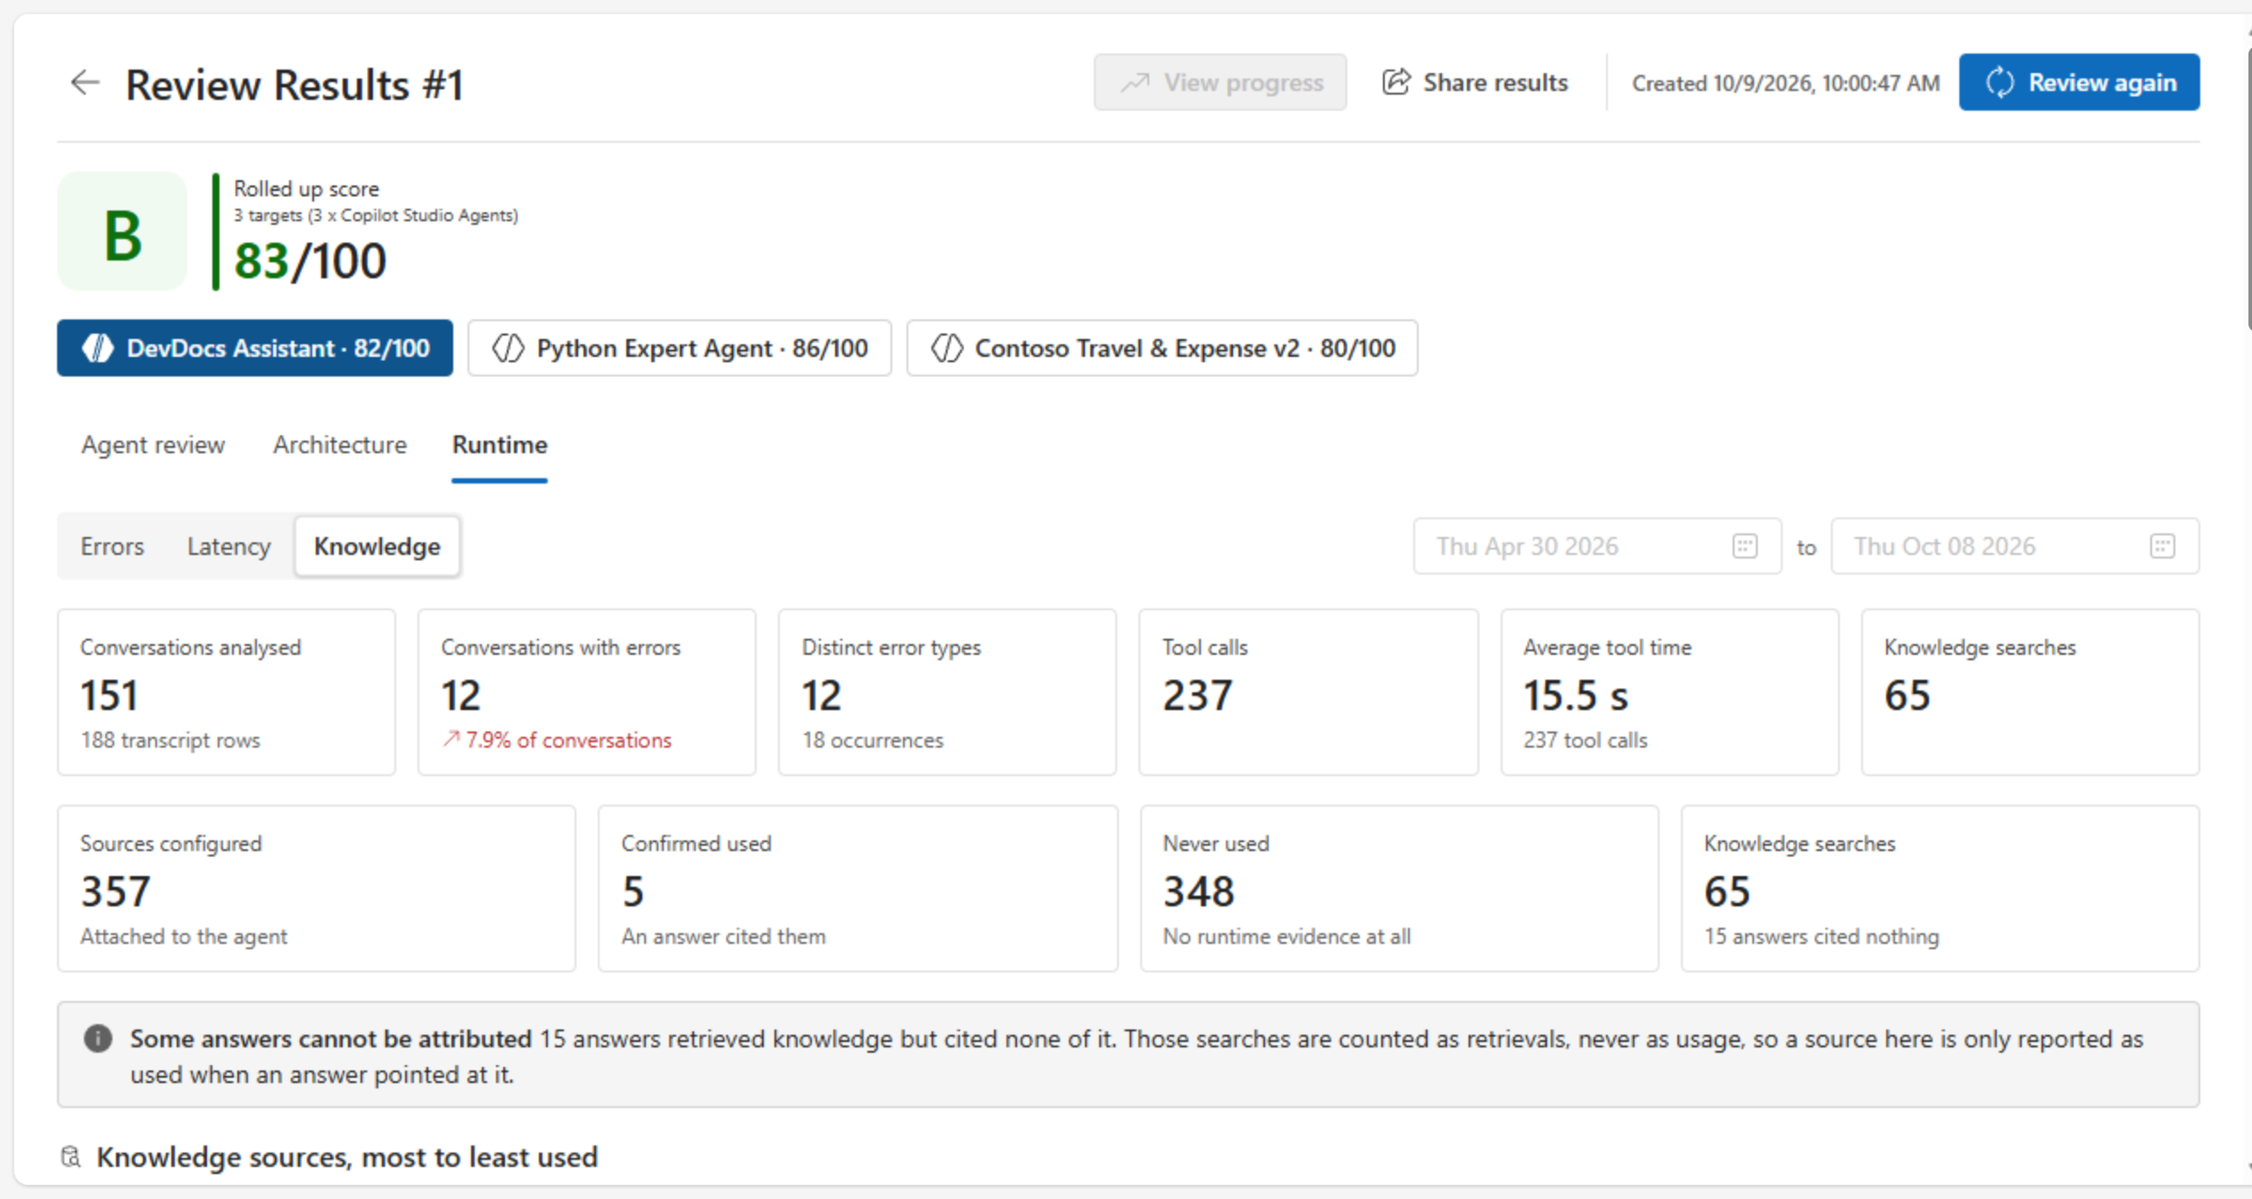Click the info icon in the attribution notice
Screen dimensions: 2252x1199
[98, 1038]
